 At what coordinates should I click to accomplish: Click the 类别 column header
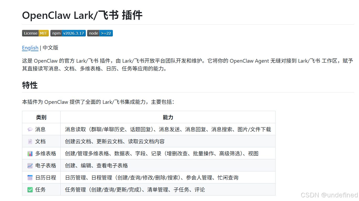click(41, 117)
